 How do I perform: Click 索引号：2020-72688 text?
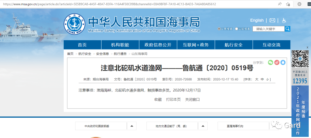(x=177, y=79)
